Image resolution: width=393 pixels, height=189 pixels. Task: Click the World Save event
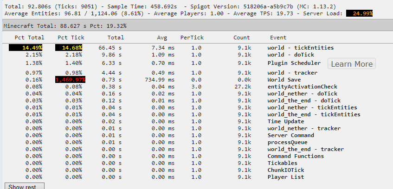coord(284,80)
